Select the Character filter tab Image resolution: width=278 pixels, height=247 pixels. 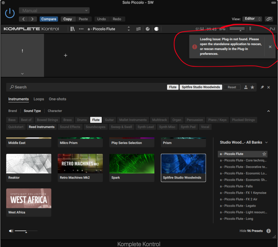[x=55, y=111]
